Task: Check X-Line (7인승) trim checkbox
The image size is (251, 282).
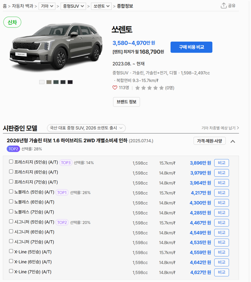Action: tap(11, 271)
